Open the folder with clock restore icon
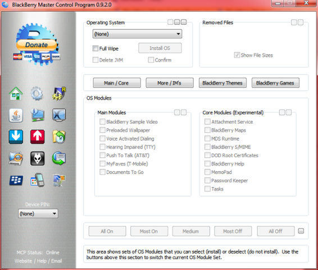 coord(59,137)
